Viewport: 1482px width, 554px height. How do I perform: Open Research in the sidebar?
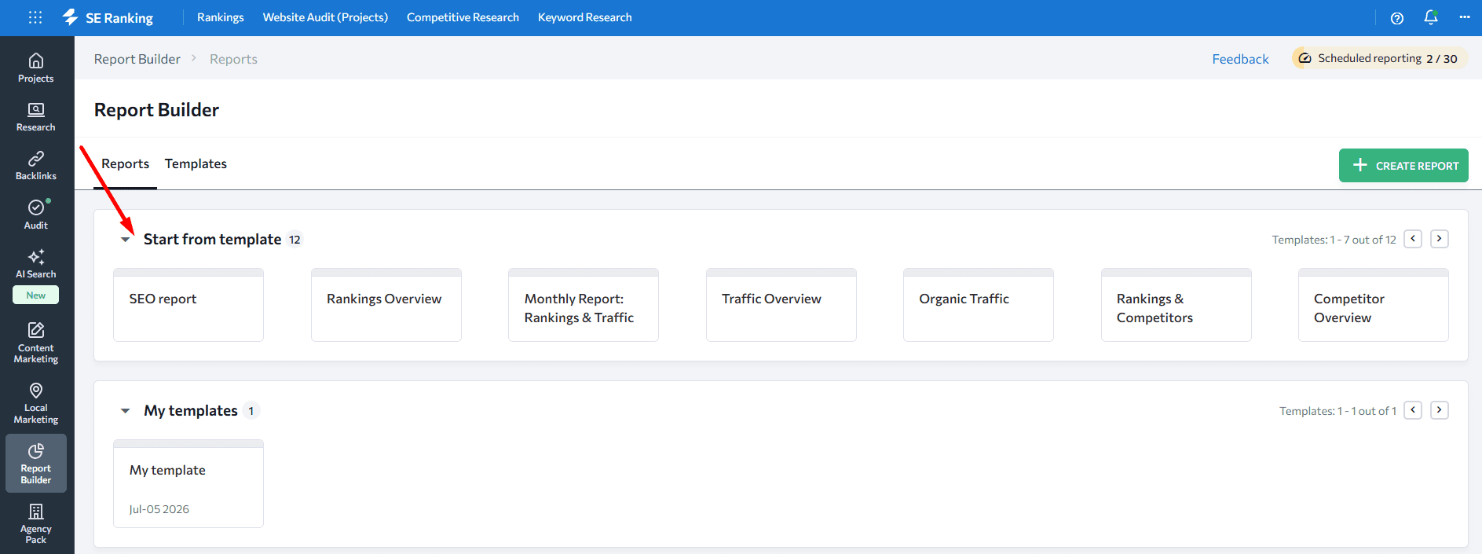point(36,117)
